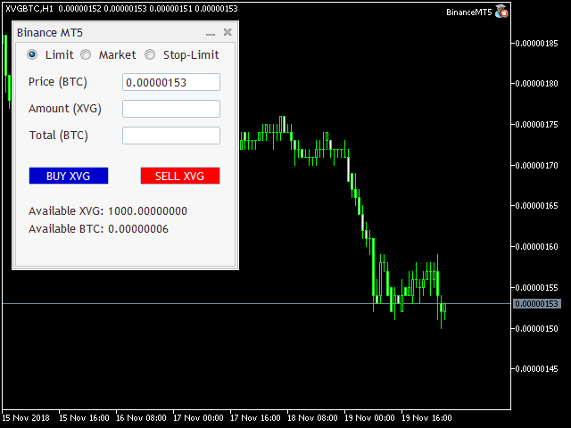The image size is (571, 428).
Task: Click the XVGBTC,H1 chart title text
Action: 29,8
